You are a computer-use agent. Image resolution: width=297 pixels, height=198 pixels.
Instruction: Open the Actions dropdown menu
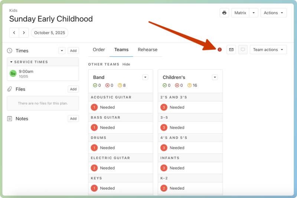coord(274,13)
